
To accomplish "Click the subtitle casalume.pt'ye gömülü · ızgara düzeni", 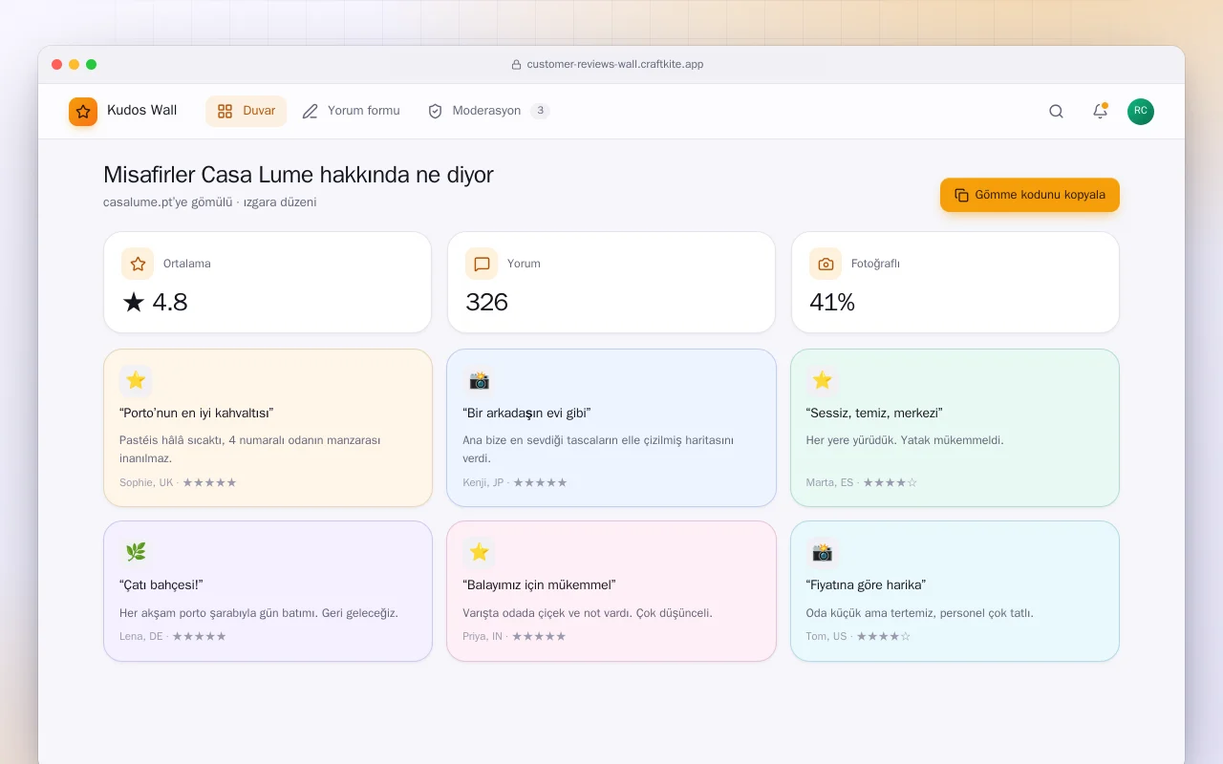I will (x=210, y=202).
